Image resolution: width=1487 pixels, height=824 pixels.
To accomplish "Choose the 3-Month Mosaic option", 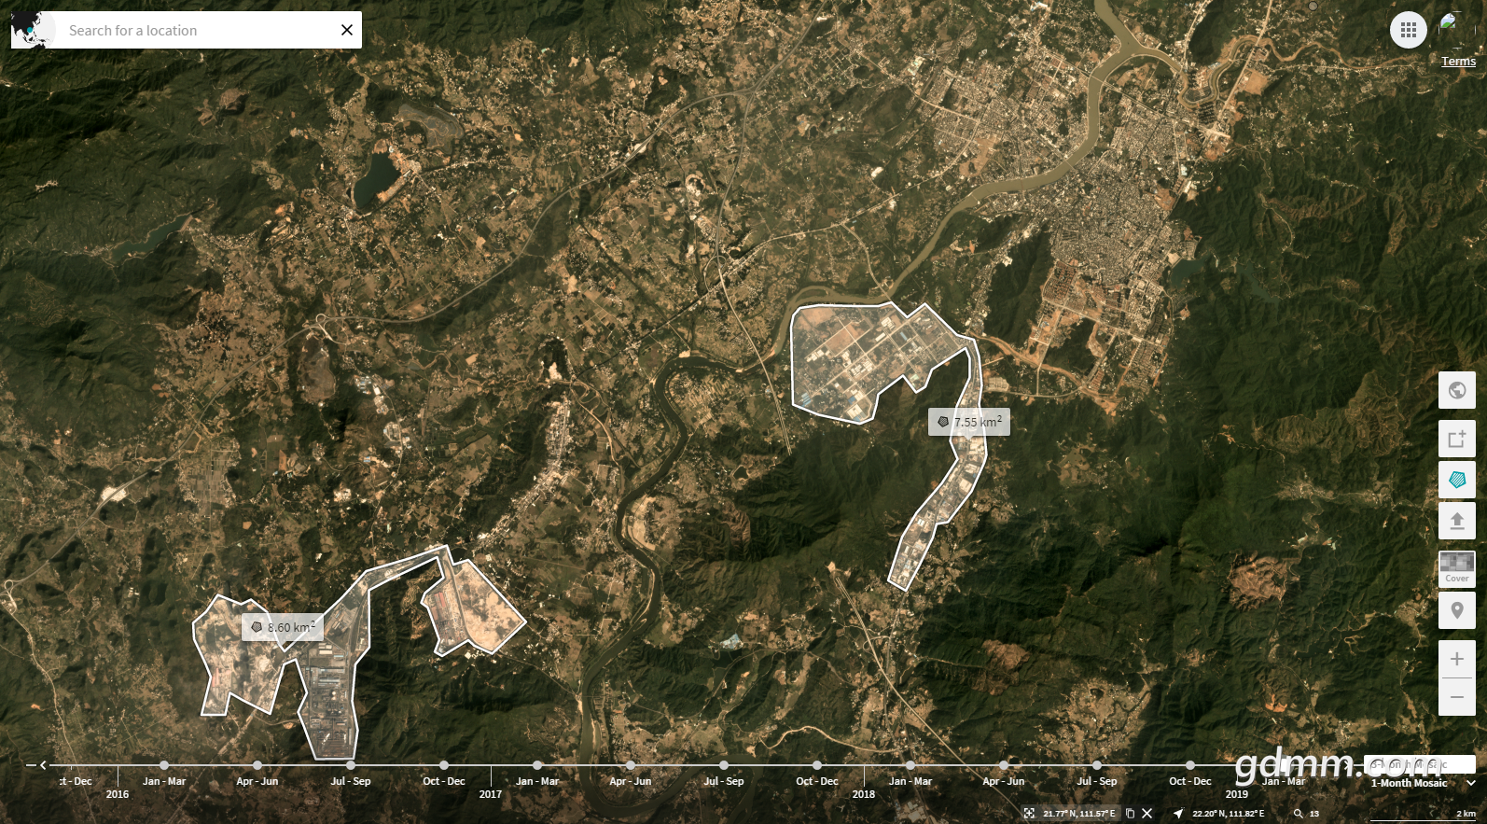I will pos(1419,764).
